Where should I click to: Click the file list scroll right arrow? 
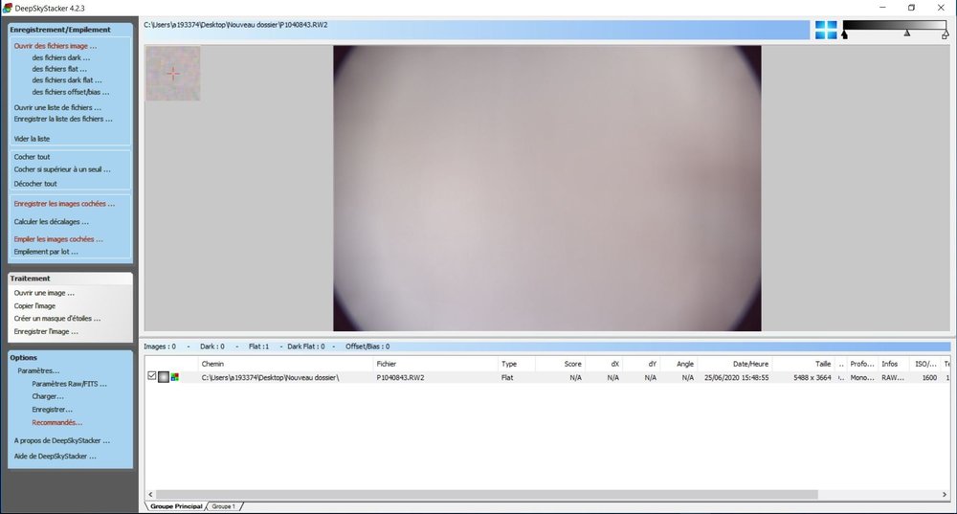pos(945,495)
